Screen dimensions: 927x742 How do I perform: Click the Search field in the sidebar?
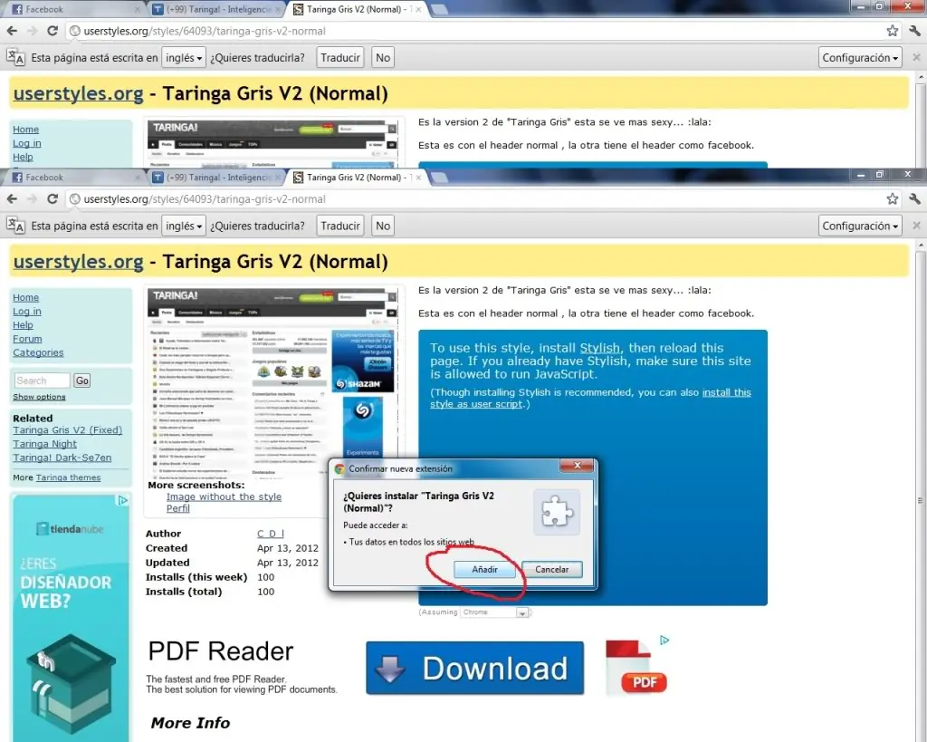(42, 381)
